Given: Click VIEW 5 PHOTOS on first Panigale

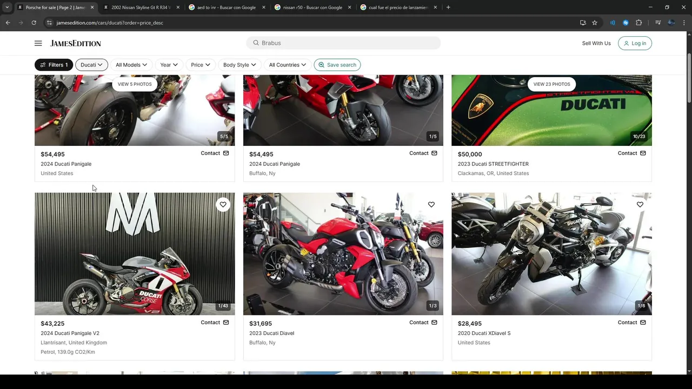Looking at the screenshot, I should coord(135,84).
